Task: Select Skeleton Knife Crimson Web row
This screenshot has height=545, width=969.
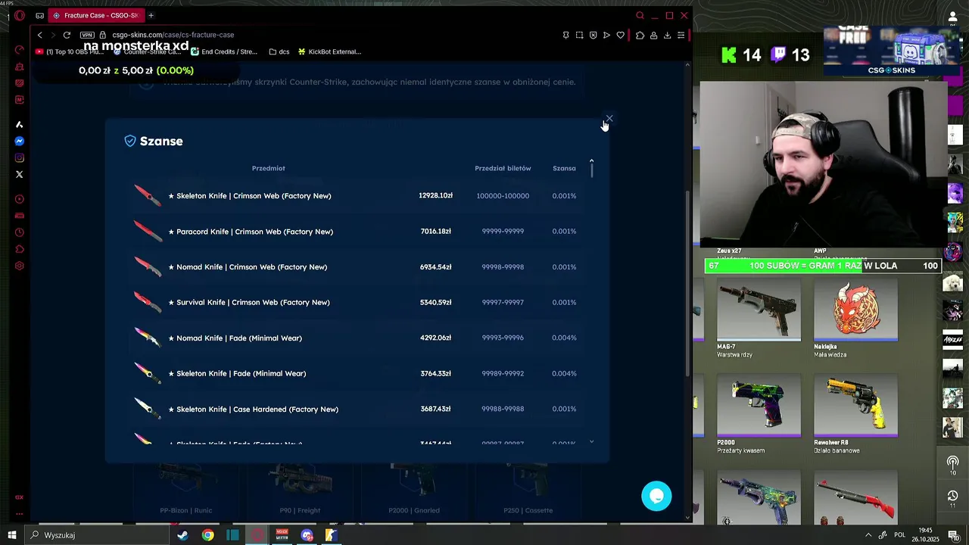Action: tap(357, 196)
